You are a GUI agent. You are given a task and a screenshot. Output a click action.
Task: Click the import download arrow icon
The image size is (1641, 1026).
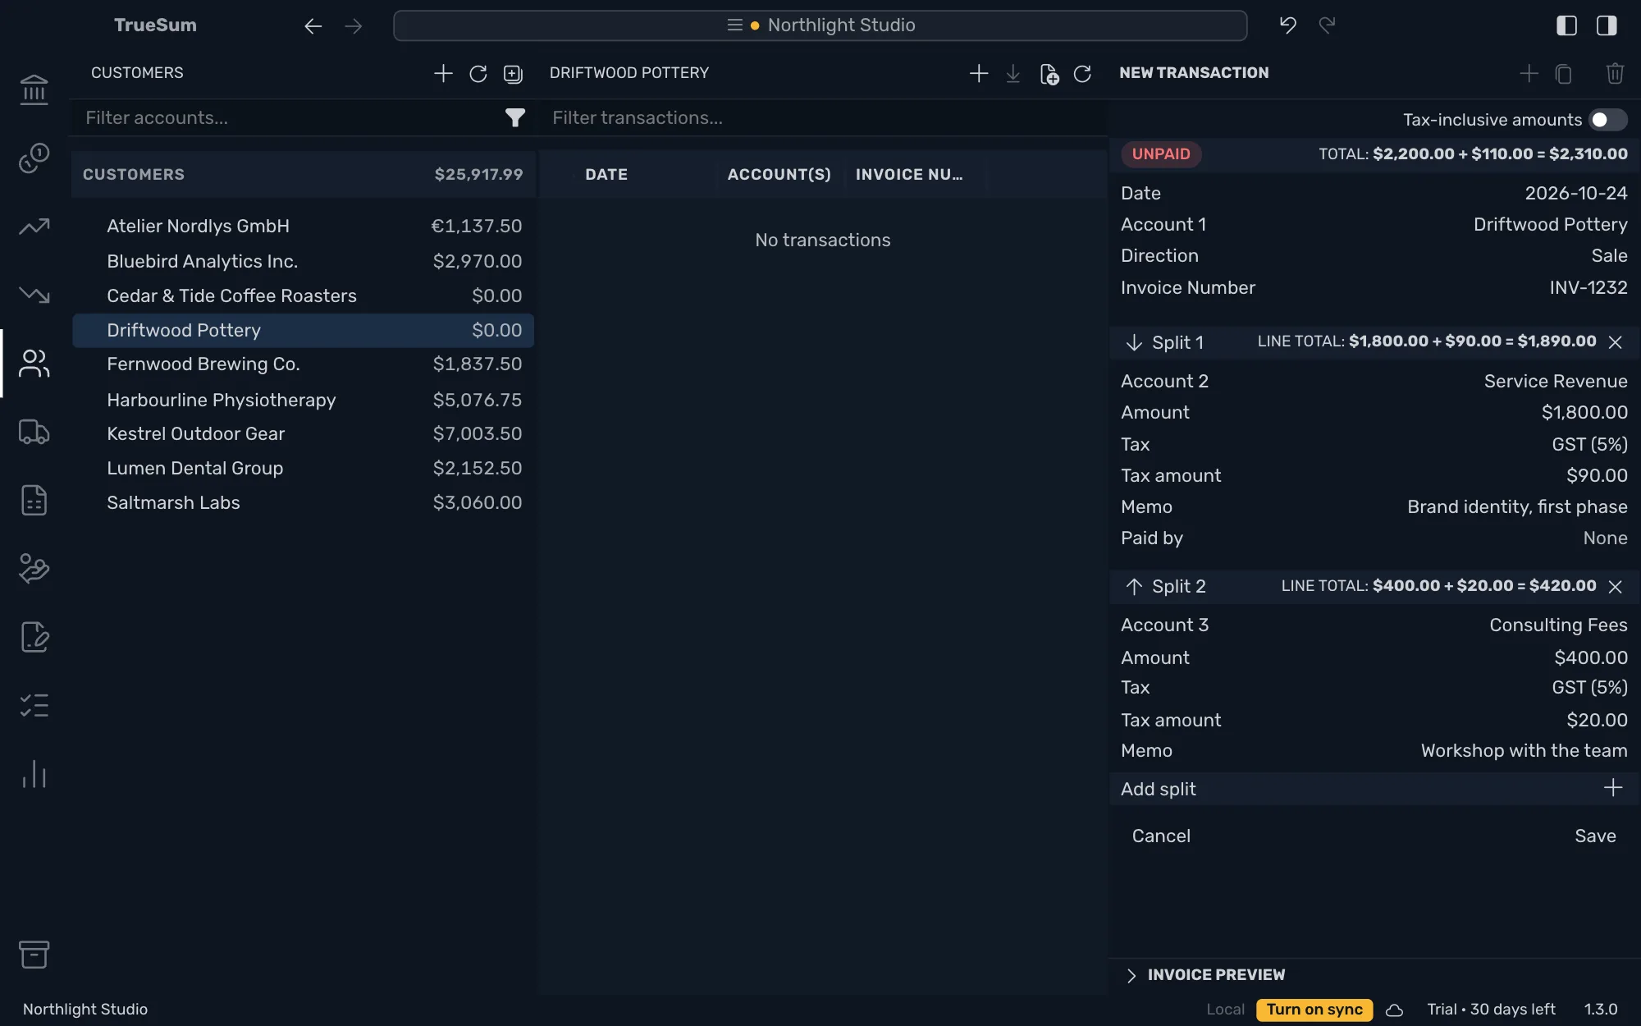pyautogui.click(x=1013, y=74)
